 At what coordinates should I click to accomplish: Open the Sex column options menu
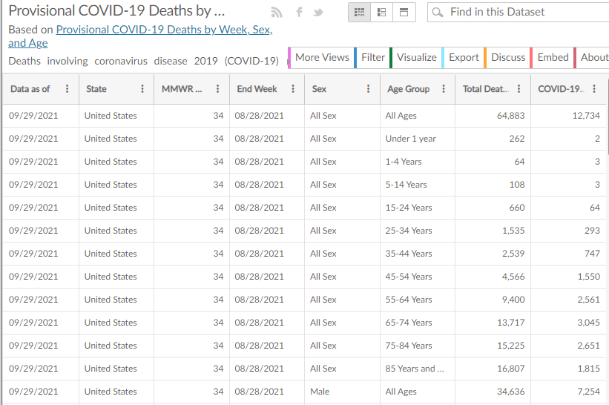[x=368, y=89]
